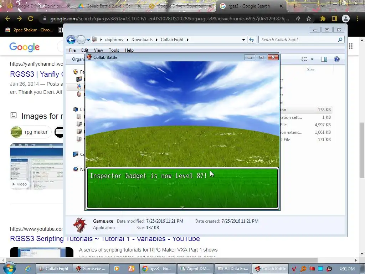Image resolution: width=365 pixels, height=274 pixels.
Task: Click the share page icon in Chrome address bar
Action: (297, 19)
